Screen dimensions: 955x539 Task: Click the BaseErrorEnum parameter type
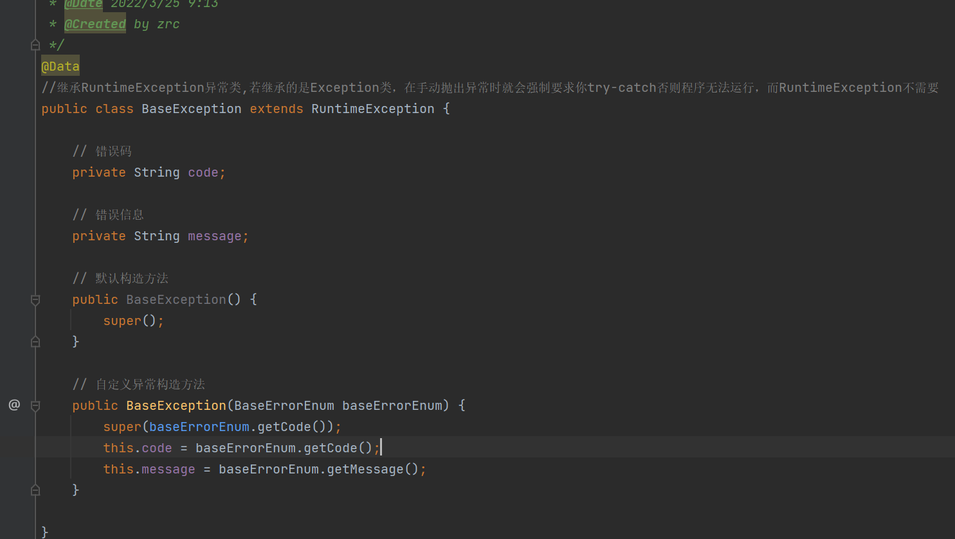tap(284, 406)
